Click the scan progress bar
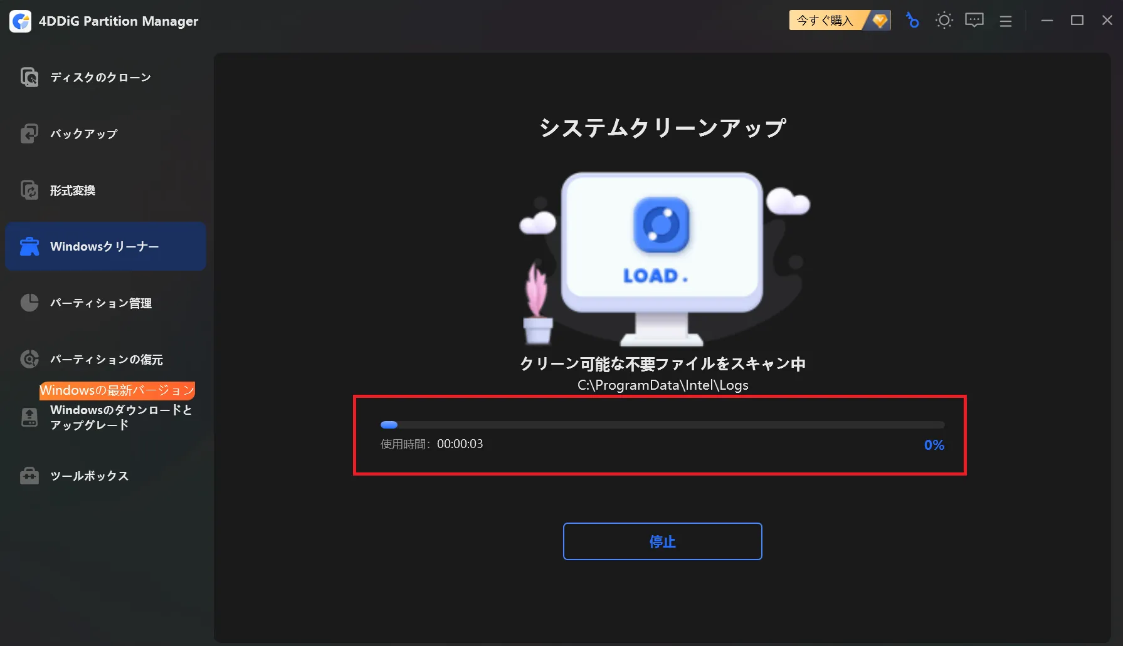Image resolution: width=1123 pixels, height=646 pixels. point(662,425)
